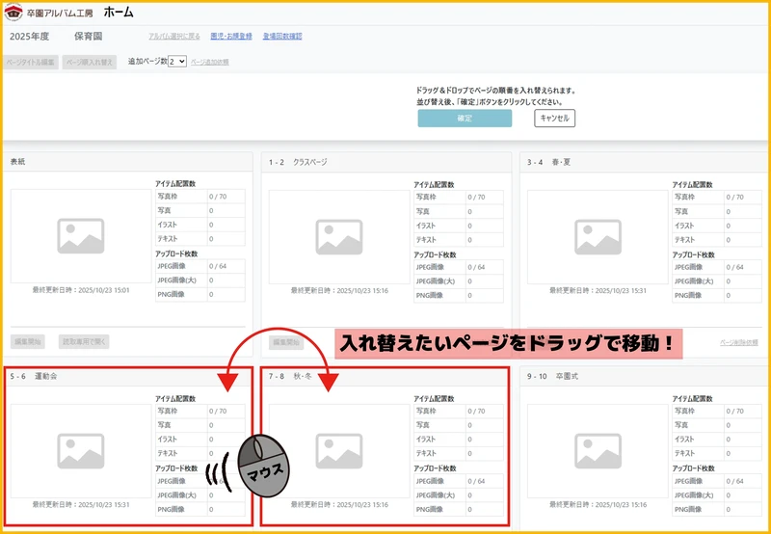Viewport: 771px width, 534px height.
Task: Click the ページ追加依頼 link
Action: coord(209,62)
